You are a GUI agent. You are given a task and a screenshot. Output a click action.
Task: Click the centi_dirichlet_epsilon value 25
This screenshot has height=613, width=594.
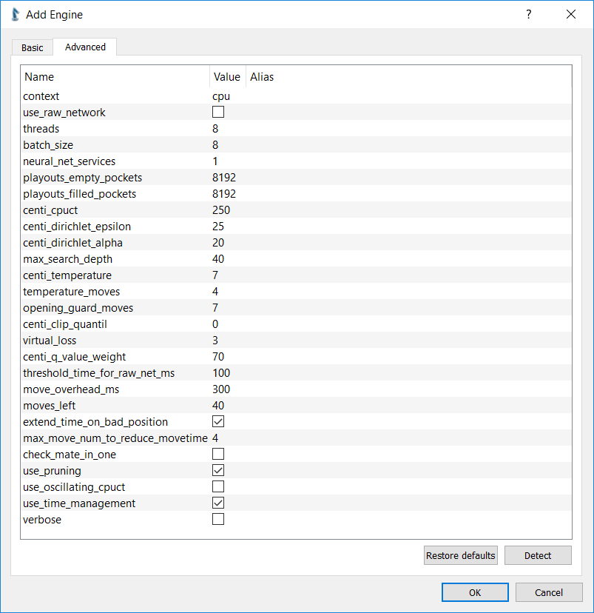click(x=218, y=227)
